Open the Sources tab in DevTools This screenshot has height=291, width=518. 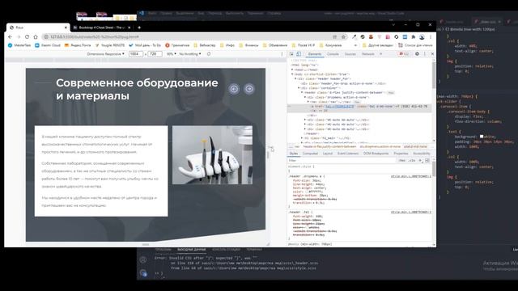coord(350,54)
